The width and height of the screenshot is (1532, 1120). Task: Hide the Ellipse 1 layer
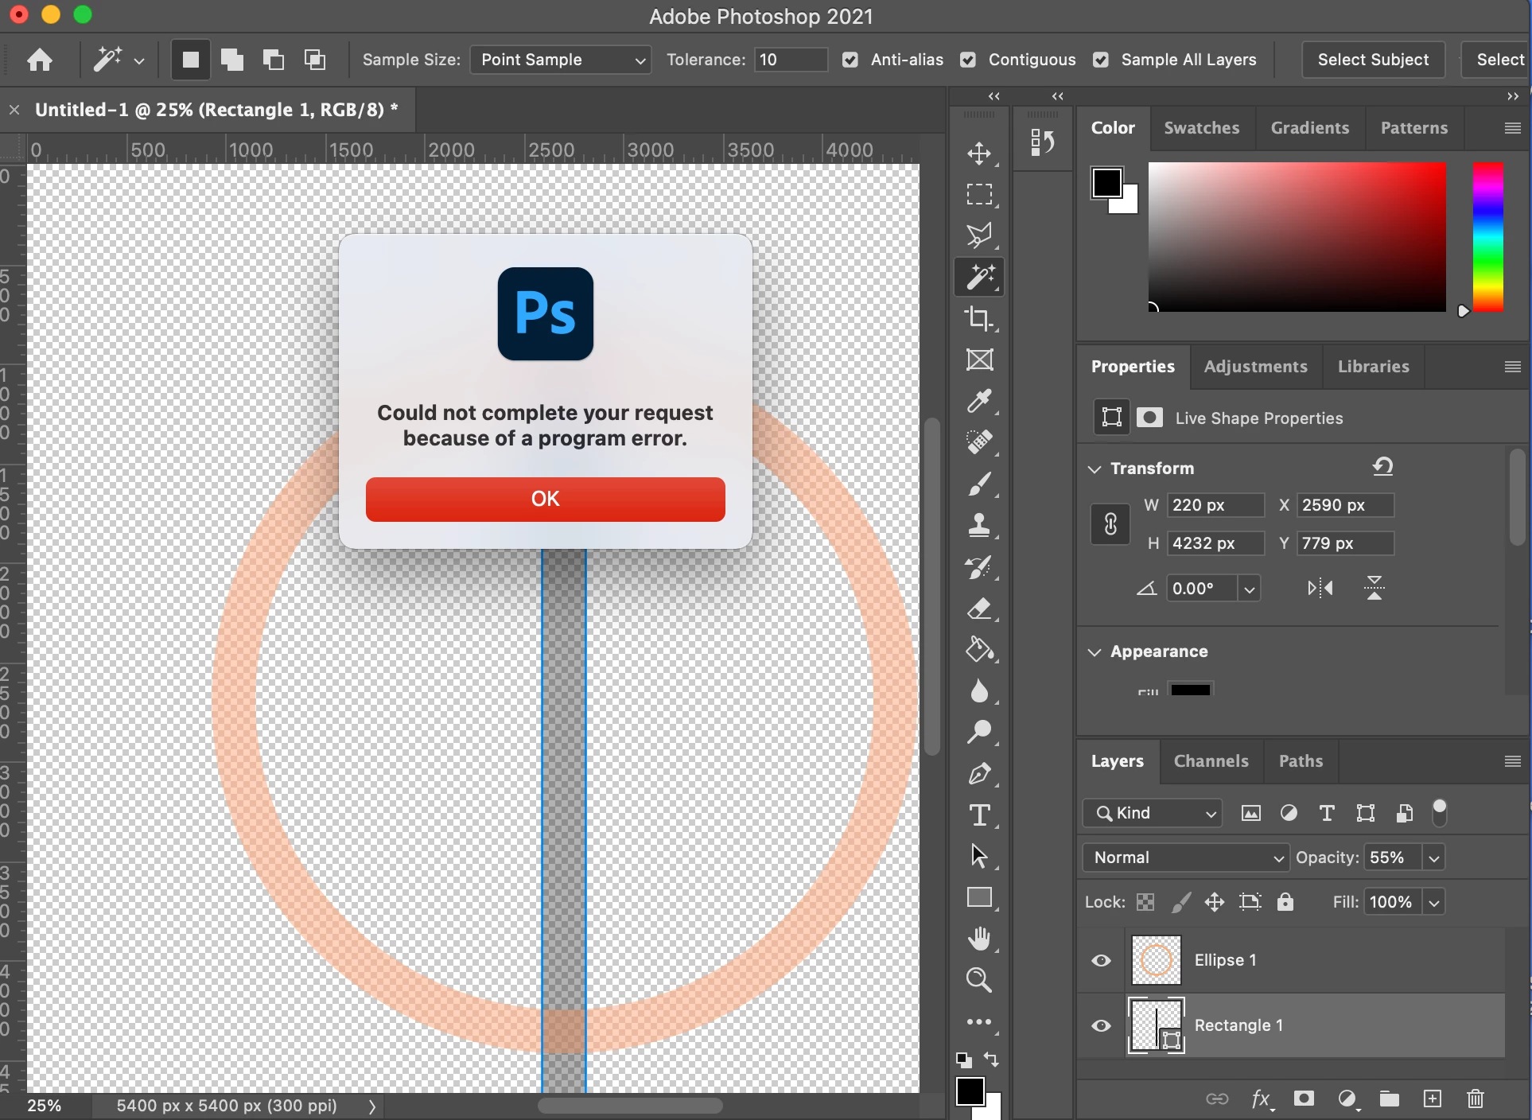[x=1101, y=960]
